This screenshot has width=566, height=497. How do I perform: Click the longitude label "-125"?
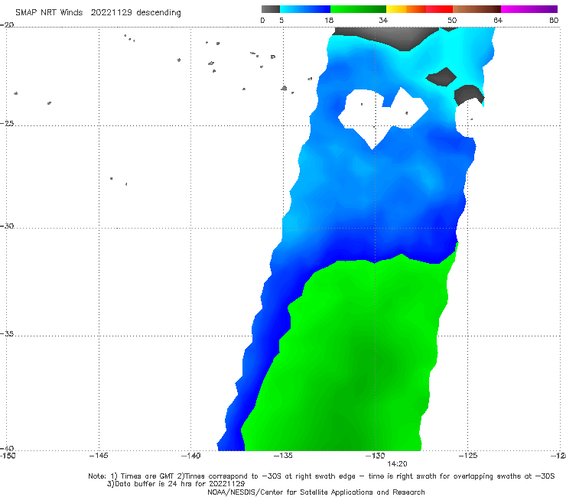coord(468,456)
